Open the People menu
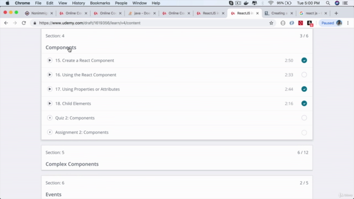This screenshot has height=199, width=354. pyautogui.click(x=121, y=3)
